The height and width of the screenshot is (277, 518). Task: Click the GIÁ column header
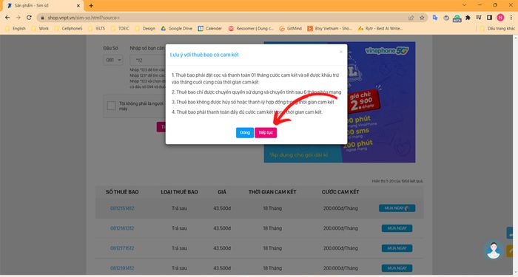point(222,192)
